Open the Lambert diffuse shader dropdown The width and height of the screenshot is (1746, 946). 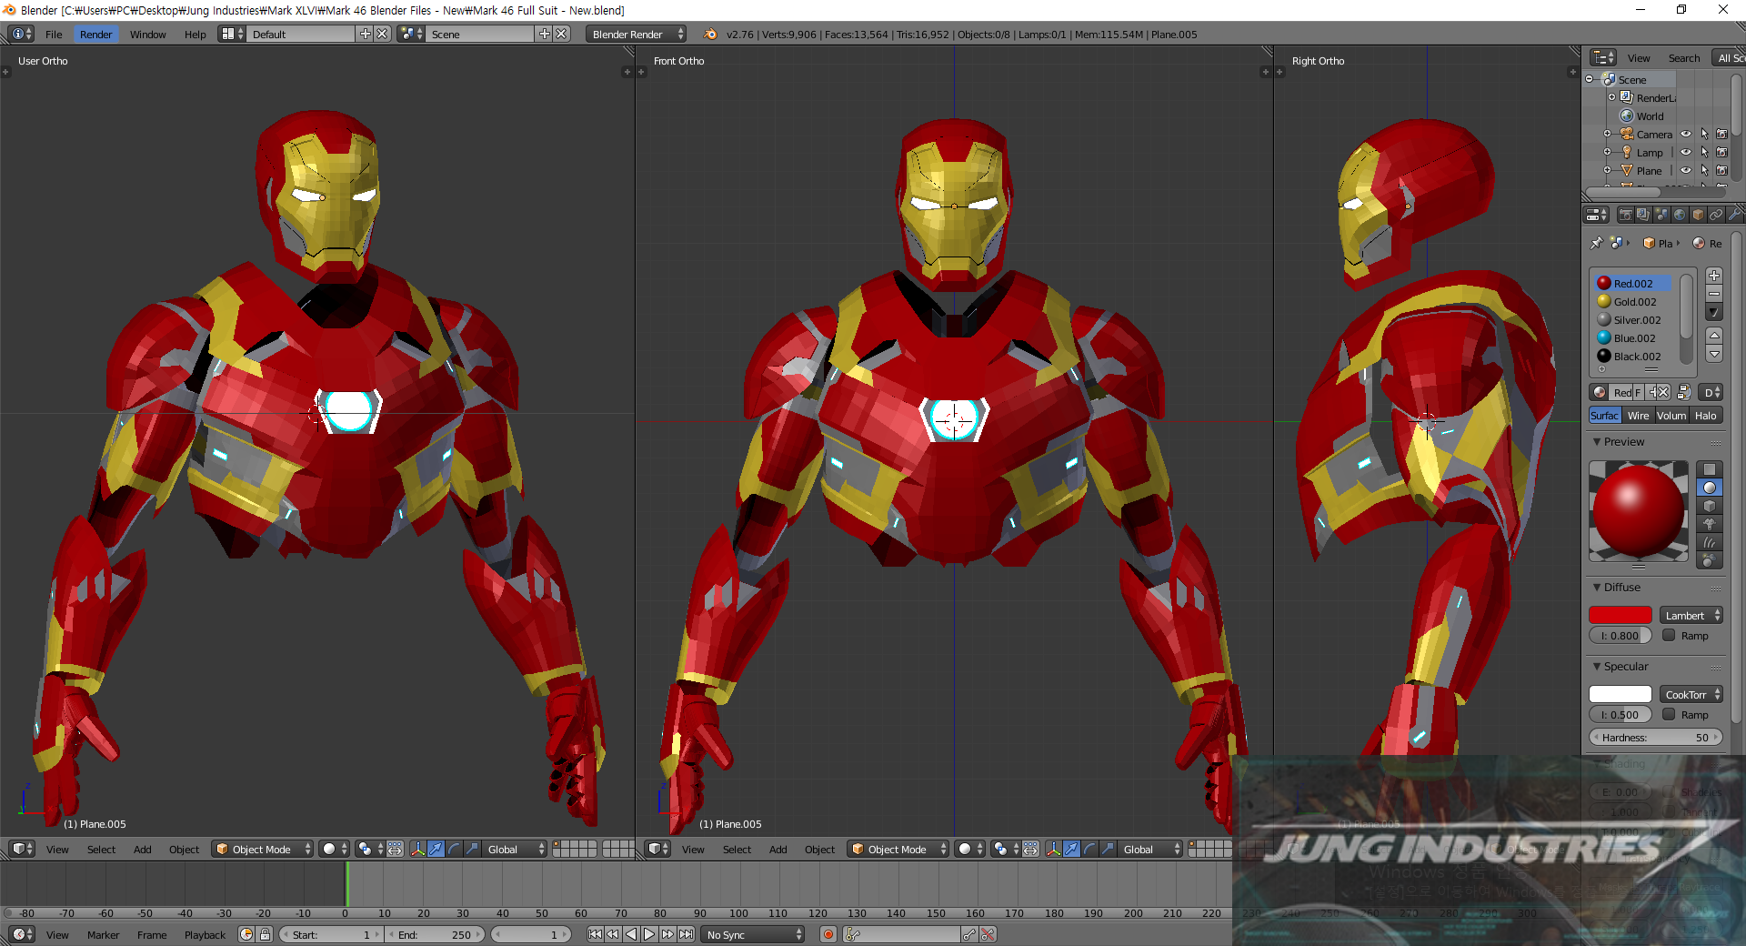(x=1691, y=616)
